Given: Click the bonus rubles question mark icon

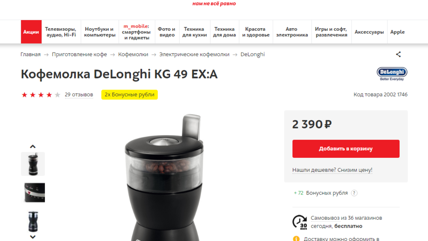Looking at the screenshot, I should (x=354, y=193).
